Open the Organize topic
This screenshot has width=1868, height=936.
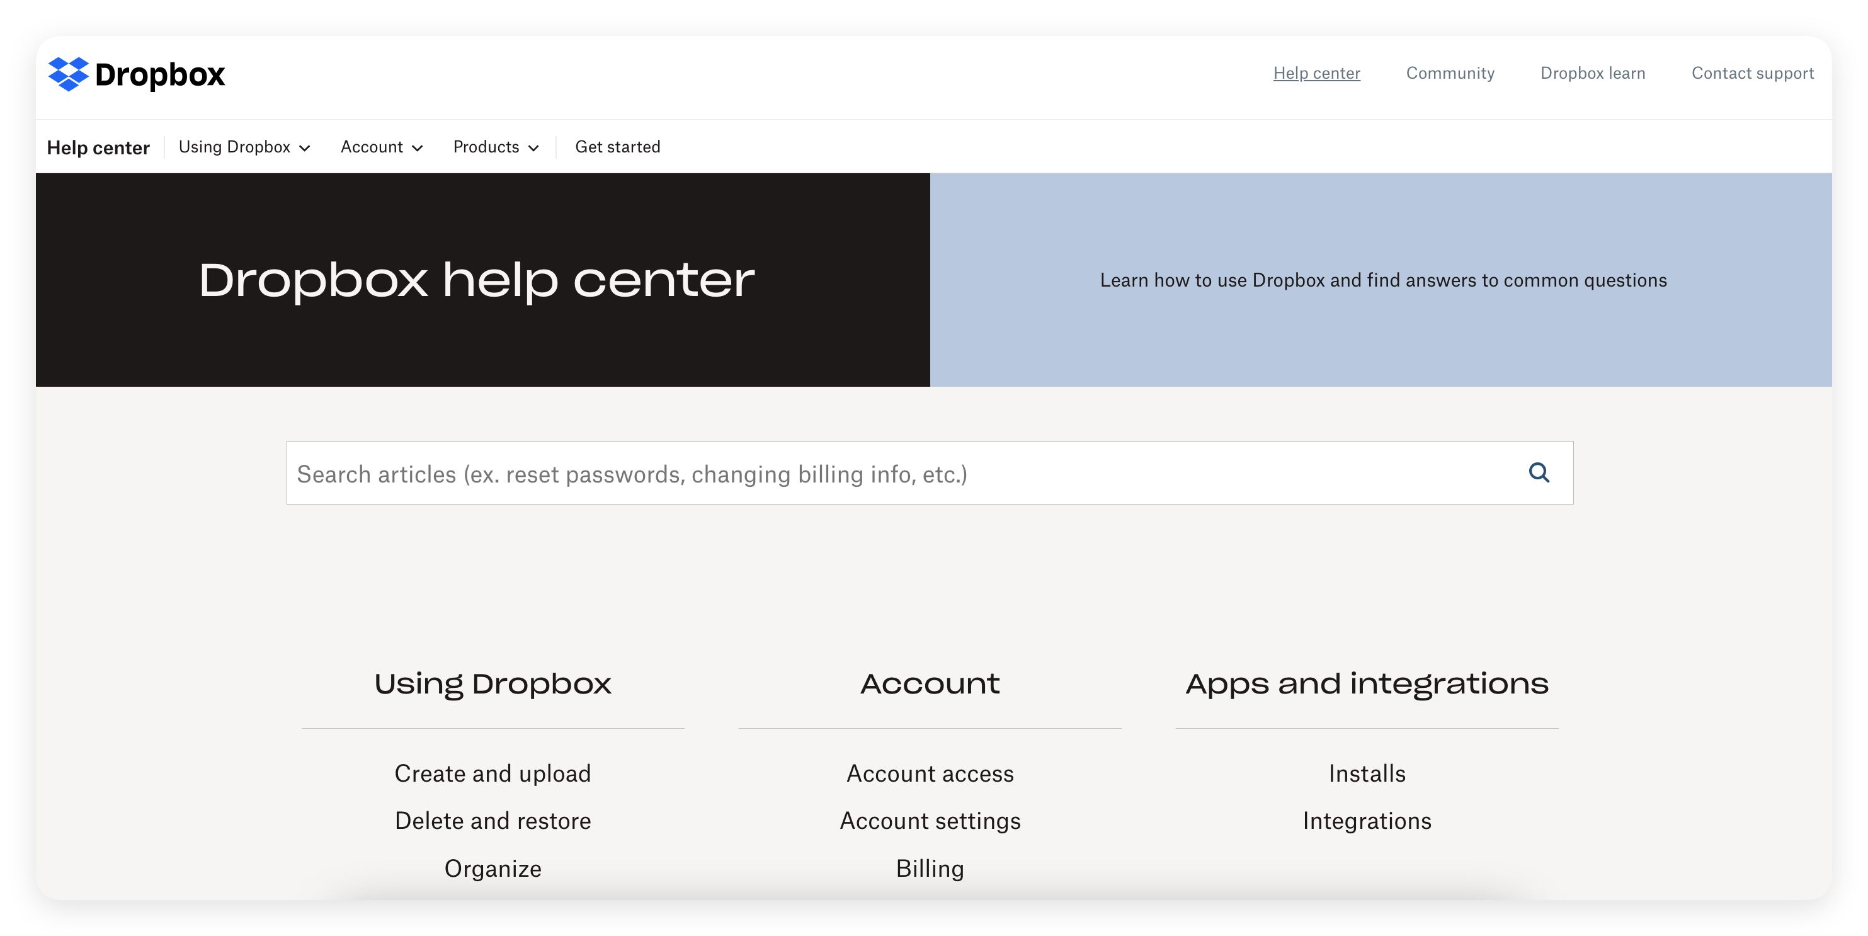click(493, 869)
